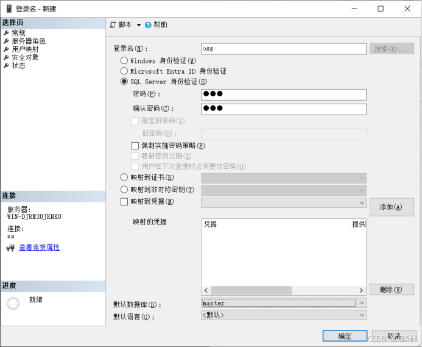Click the wrench icon beside 用户映射
The image size is (422, 347).
[6, 49]
